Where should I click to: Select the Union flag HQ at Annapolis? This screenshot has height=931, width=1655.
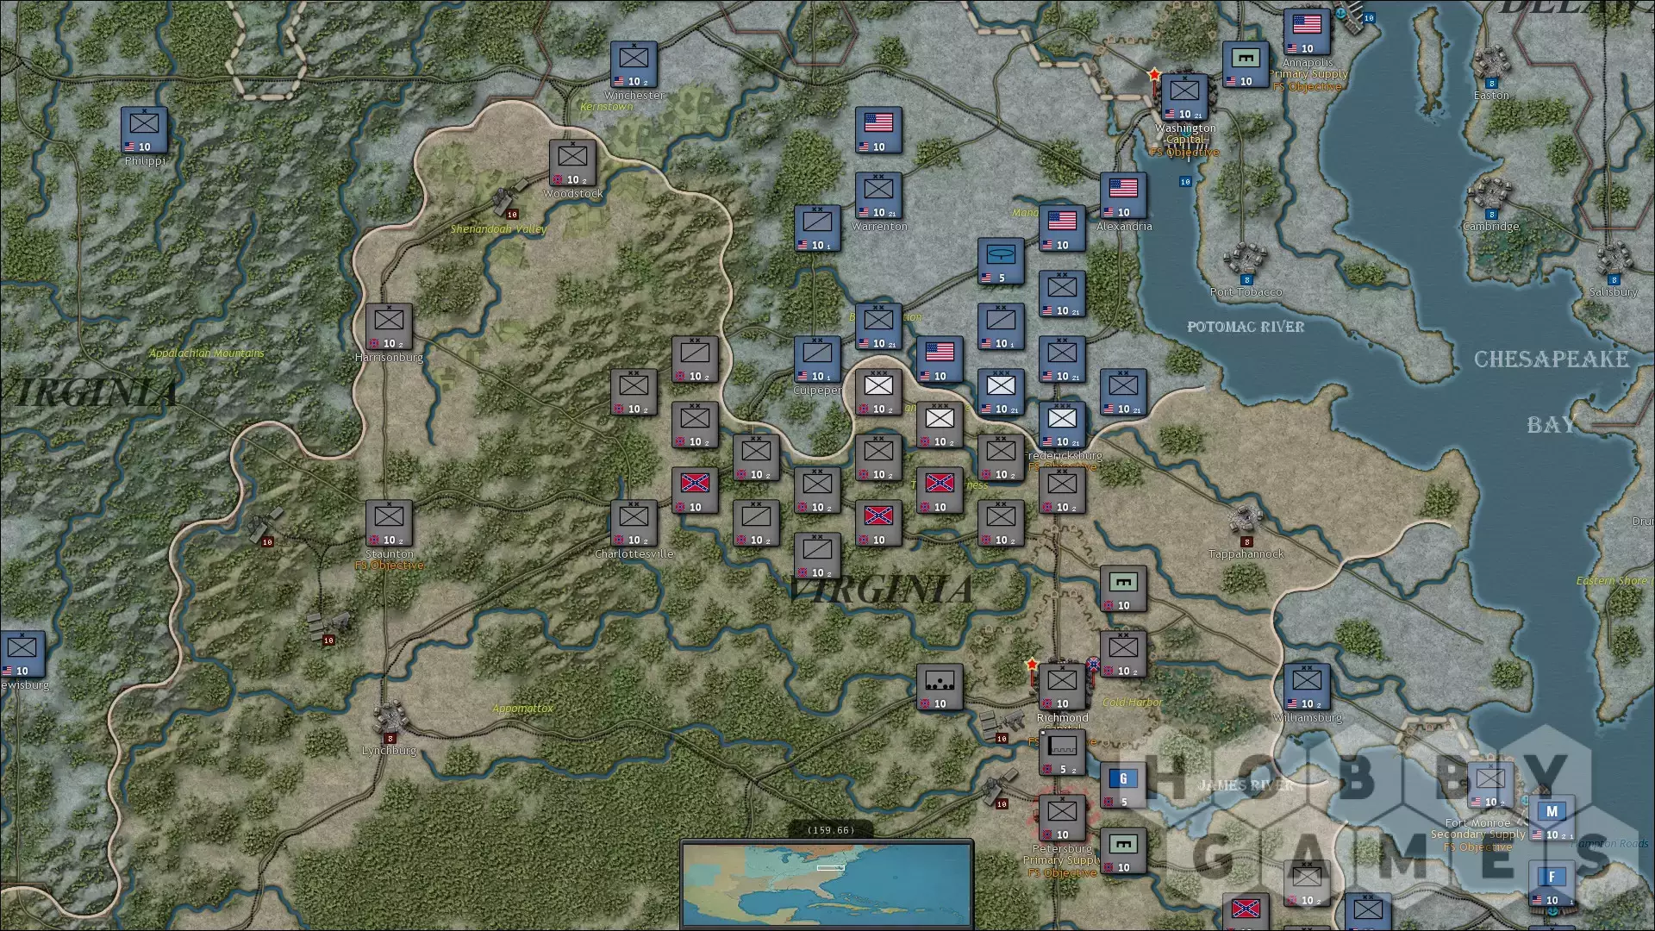tap(1307, 32)
